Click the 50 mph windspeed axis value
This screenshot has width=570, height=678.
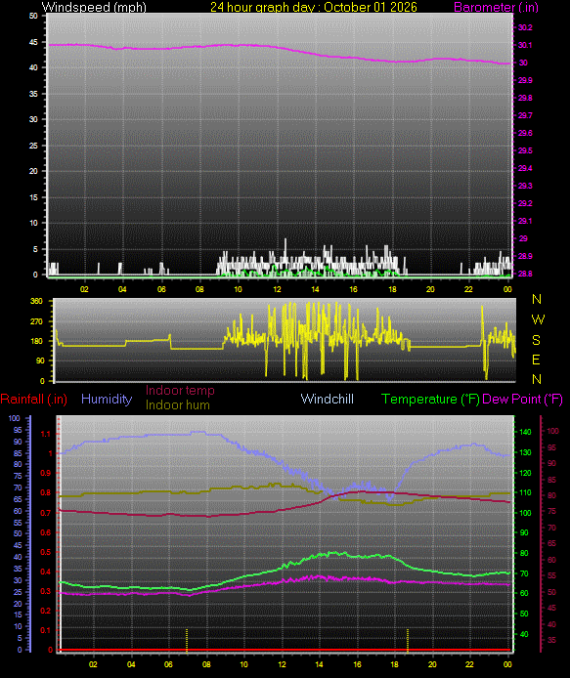(x=33, y=16)
